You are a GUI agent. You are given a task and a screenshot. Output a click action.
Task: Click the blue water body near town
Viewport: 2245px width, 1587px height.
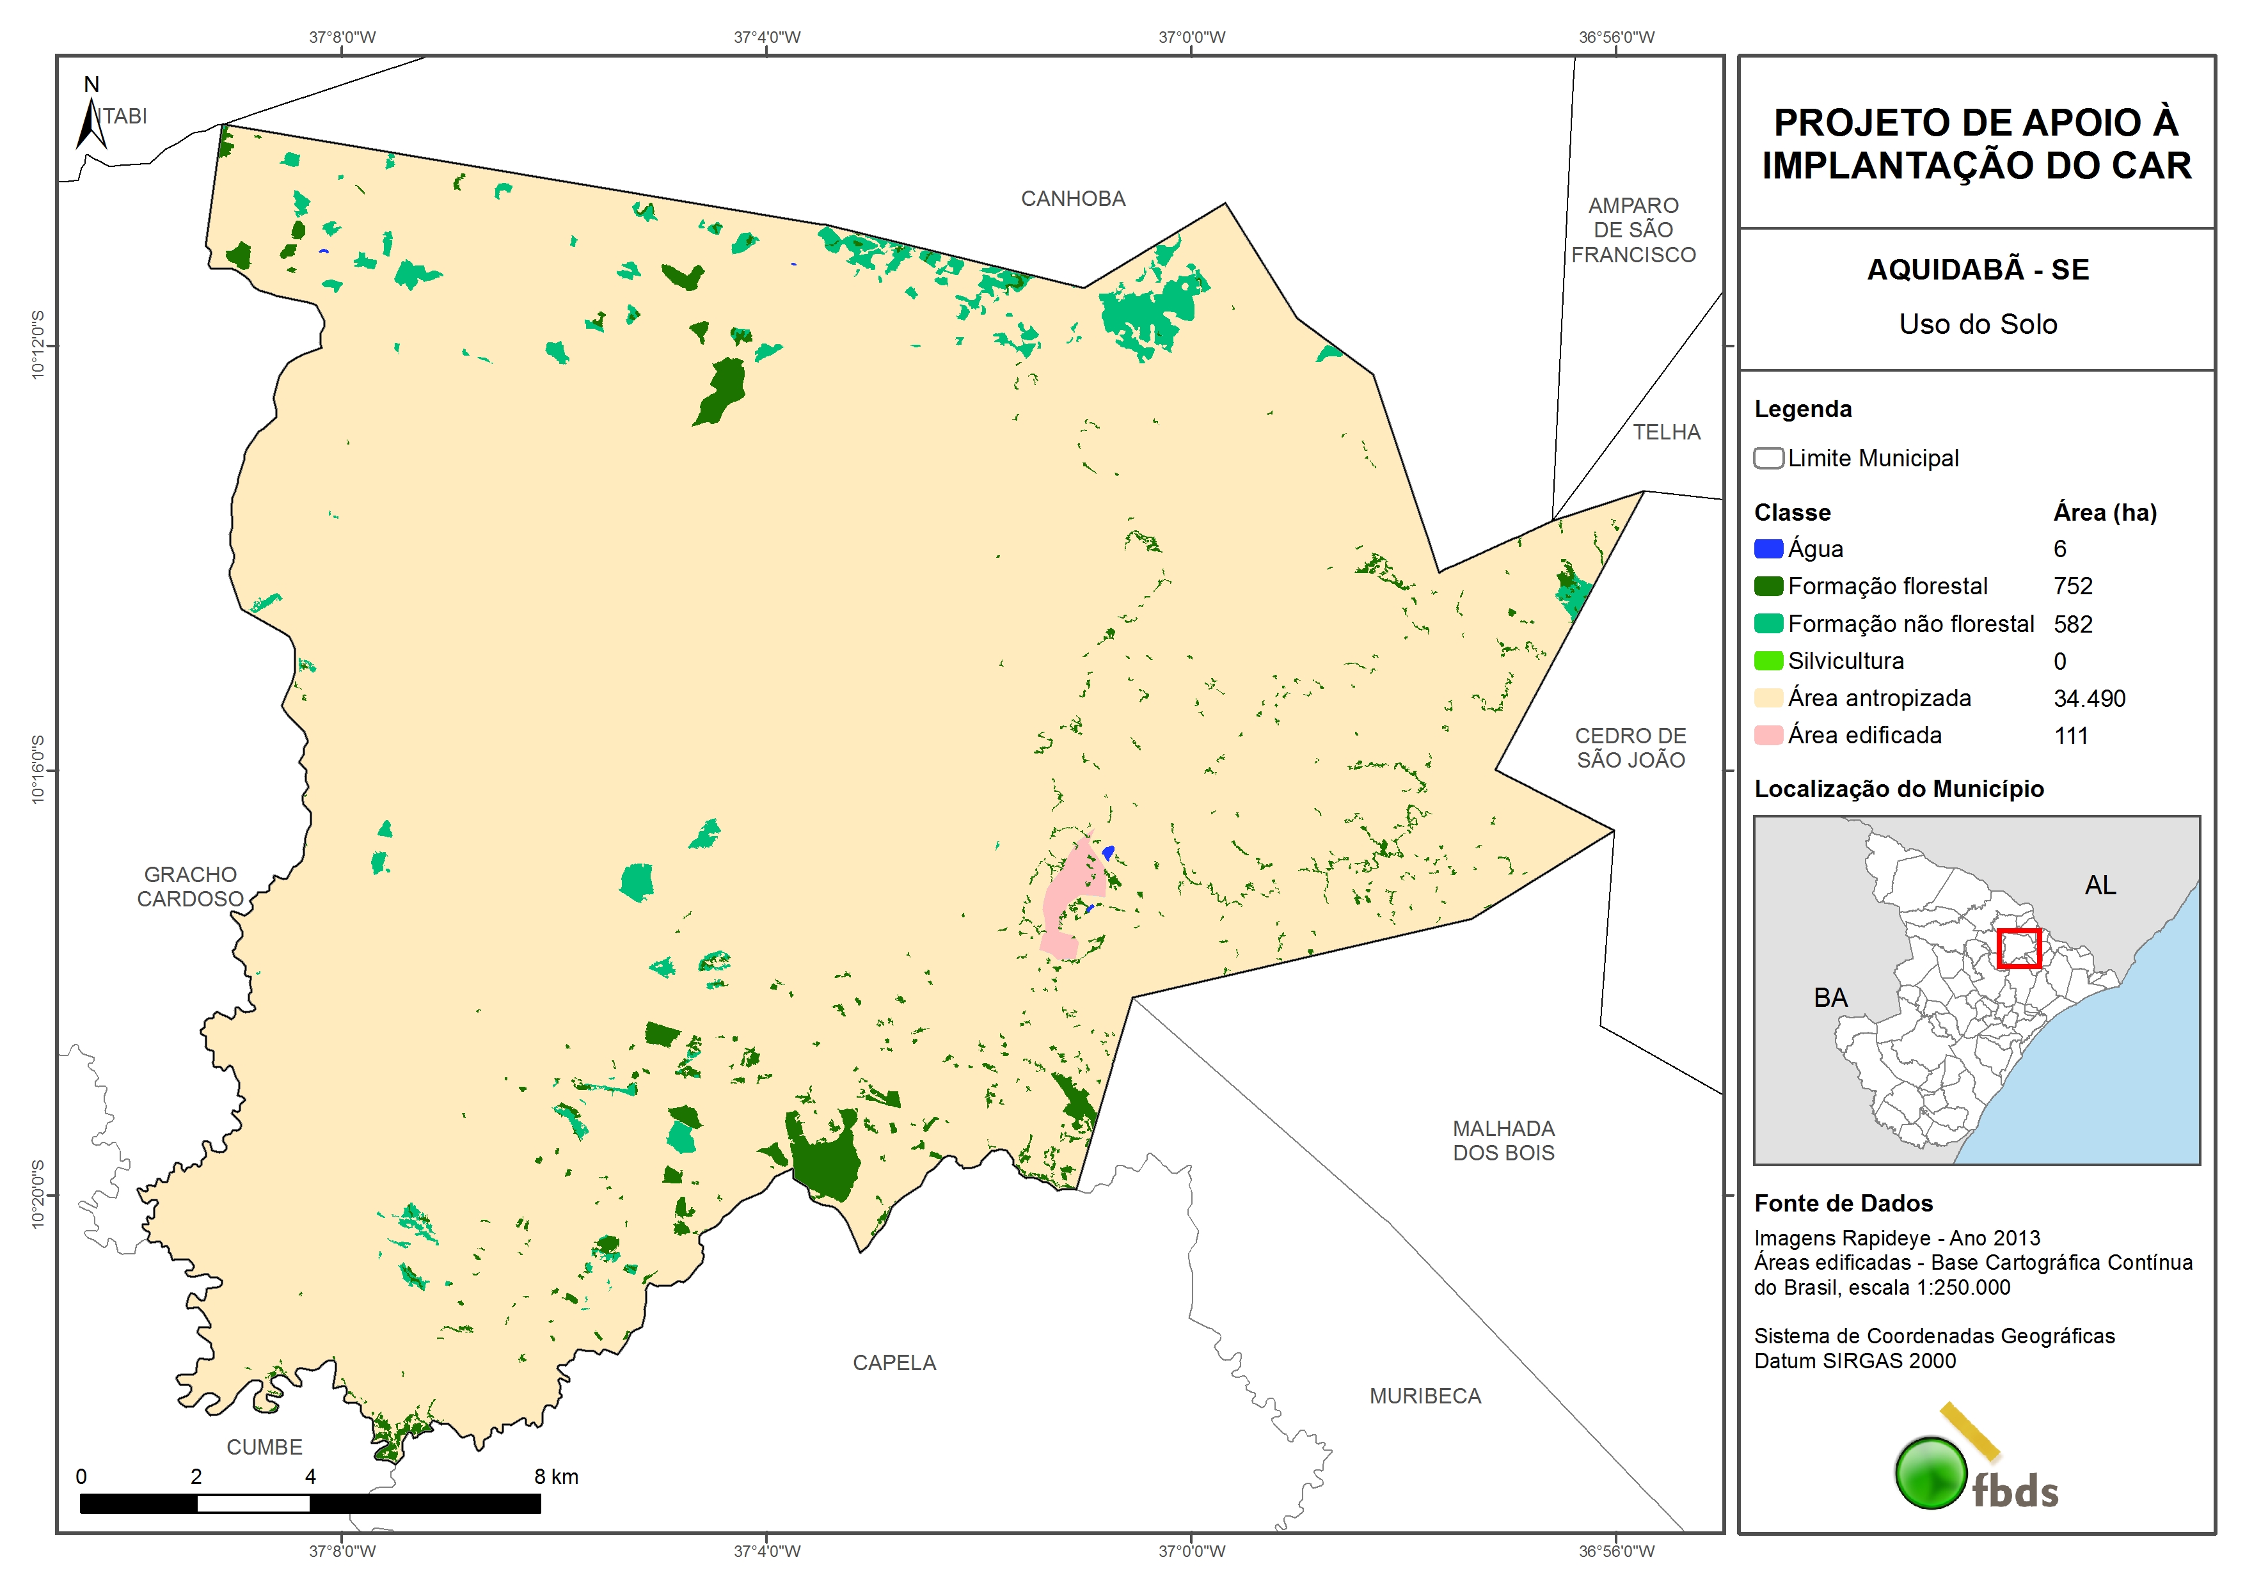pyautogui.click(x=1108, y=853)
